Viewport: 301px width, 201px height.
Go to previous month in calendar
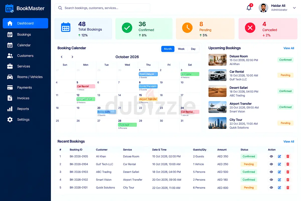point(62,57)
